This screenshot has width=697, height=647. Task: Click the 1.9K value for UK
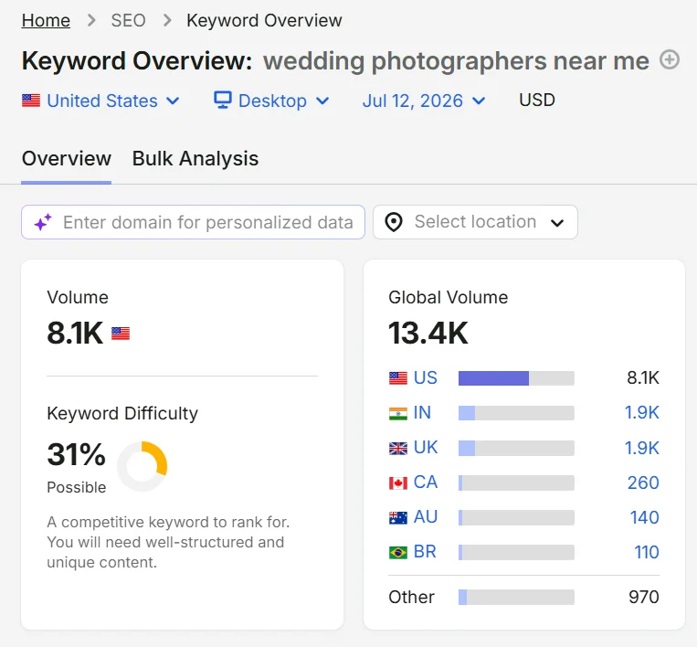pos(642,448)
